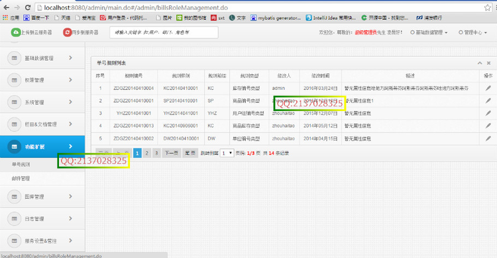Collapse the 功能扩展 sidebar chevron
This screenshot has height=258, width=497.
click(70, 146)
